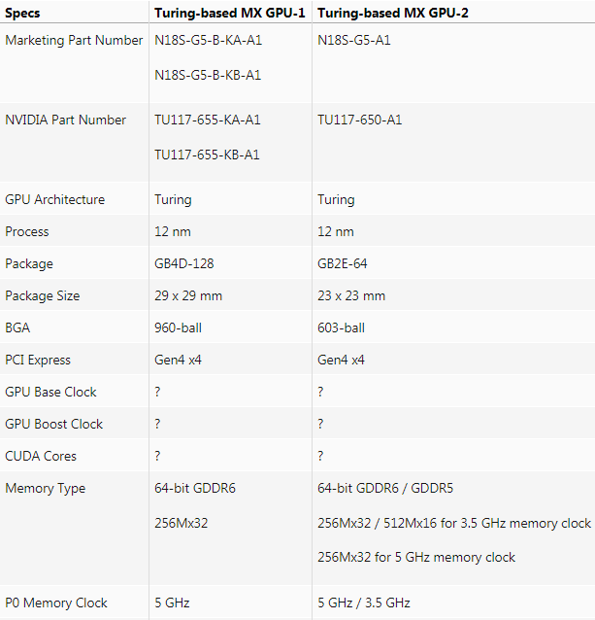Select the GB4D-128 package value
This screenshot has width=595, height=620.
pyautogui.click(x=184, y=264)
